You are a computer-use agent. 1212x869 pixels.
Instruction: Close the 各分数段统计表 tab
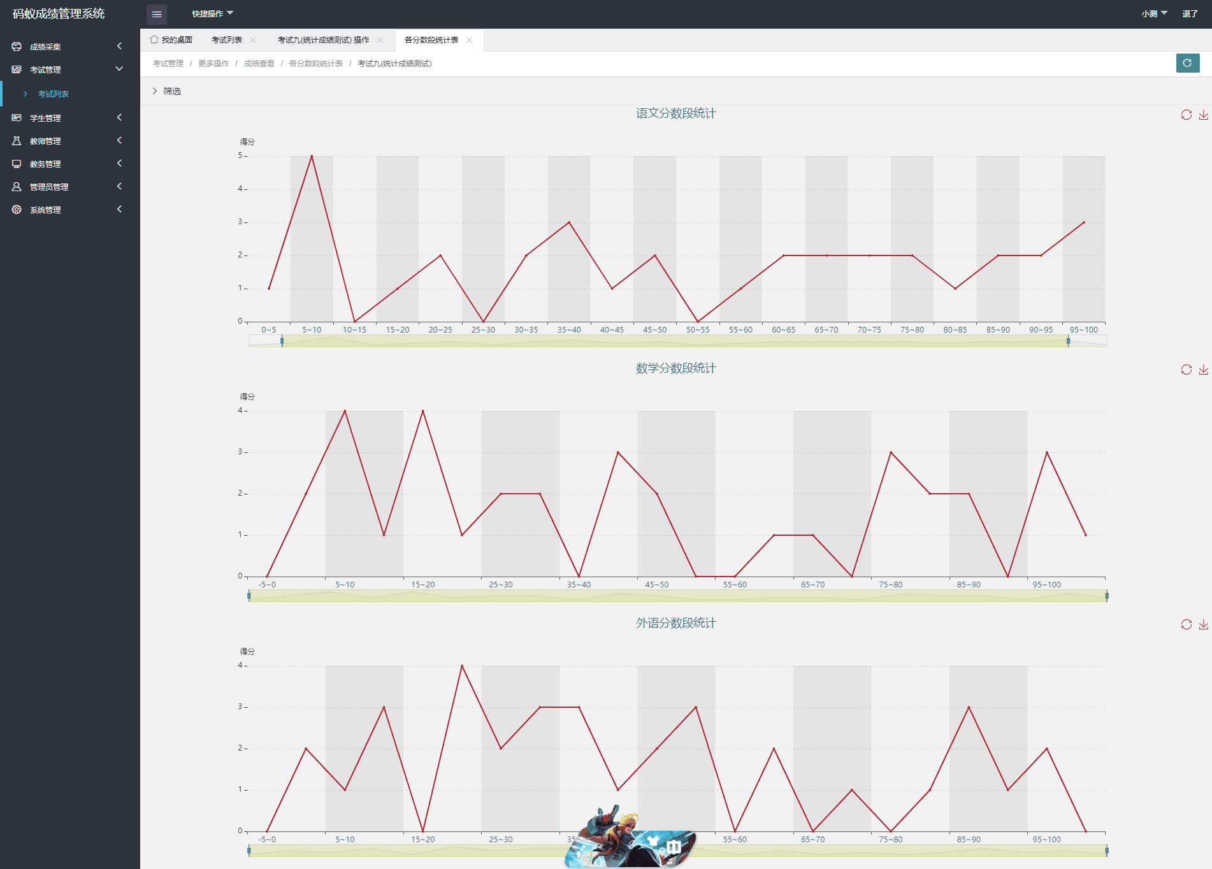[470, 39]
